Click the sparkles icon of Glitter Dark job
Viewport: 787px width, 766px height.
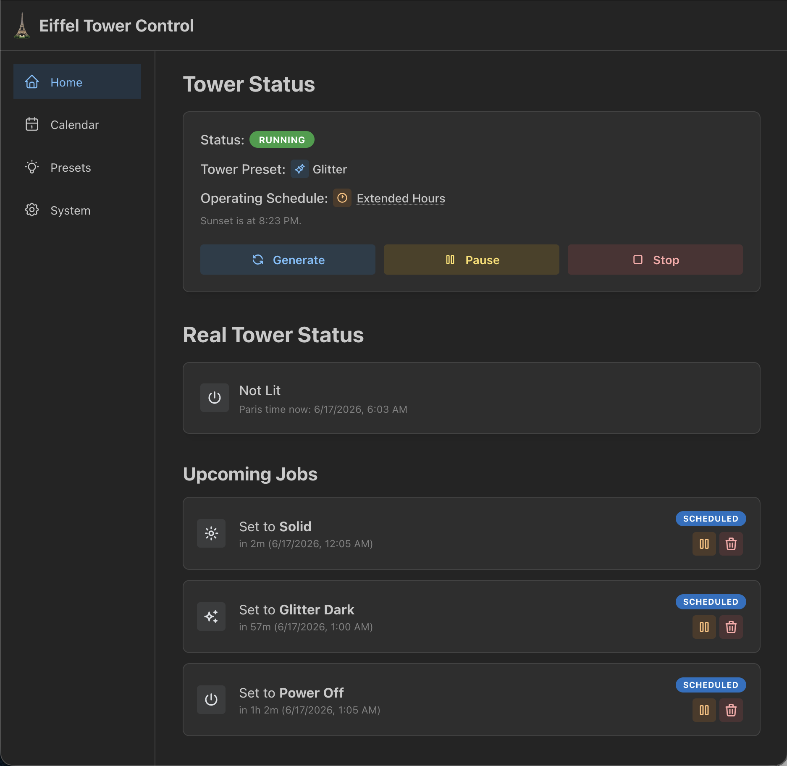(x=211, y=616)
